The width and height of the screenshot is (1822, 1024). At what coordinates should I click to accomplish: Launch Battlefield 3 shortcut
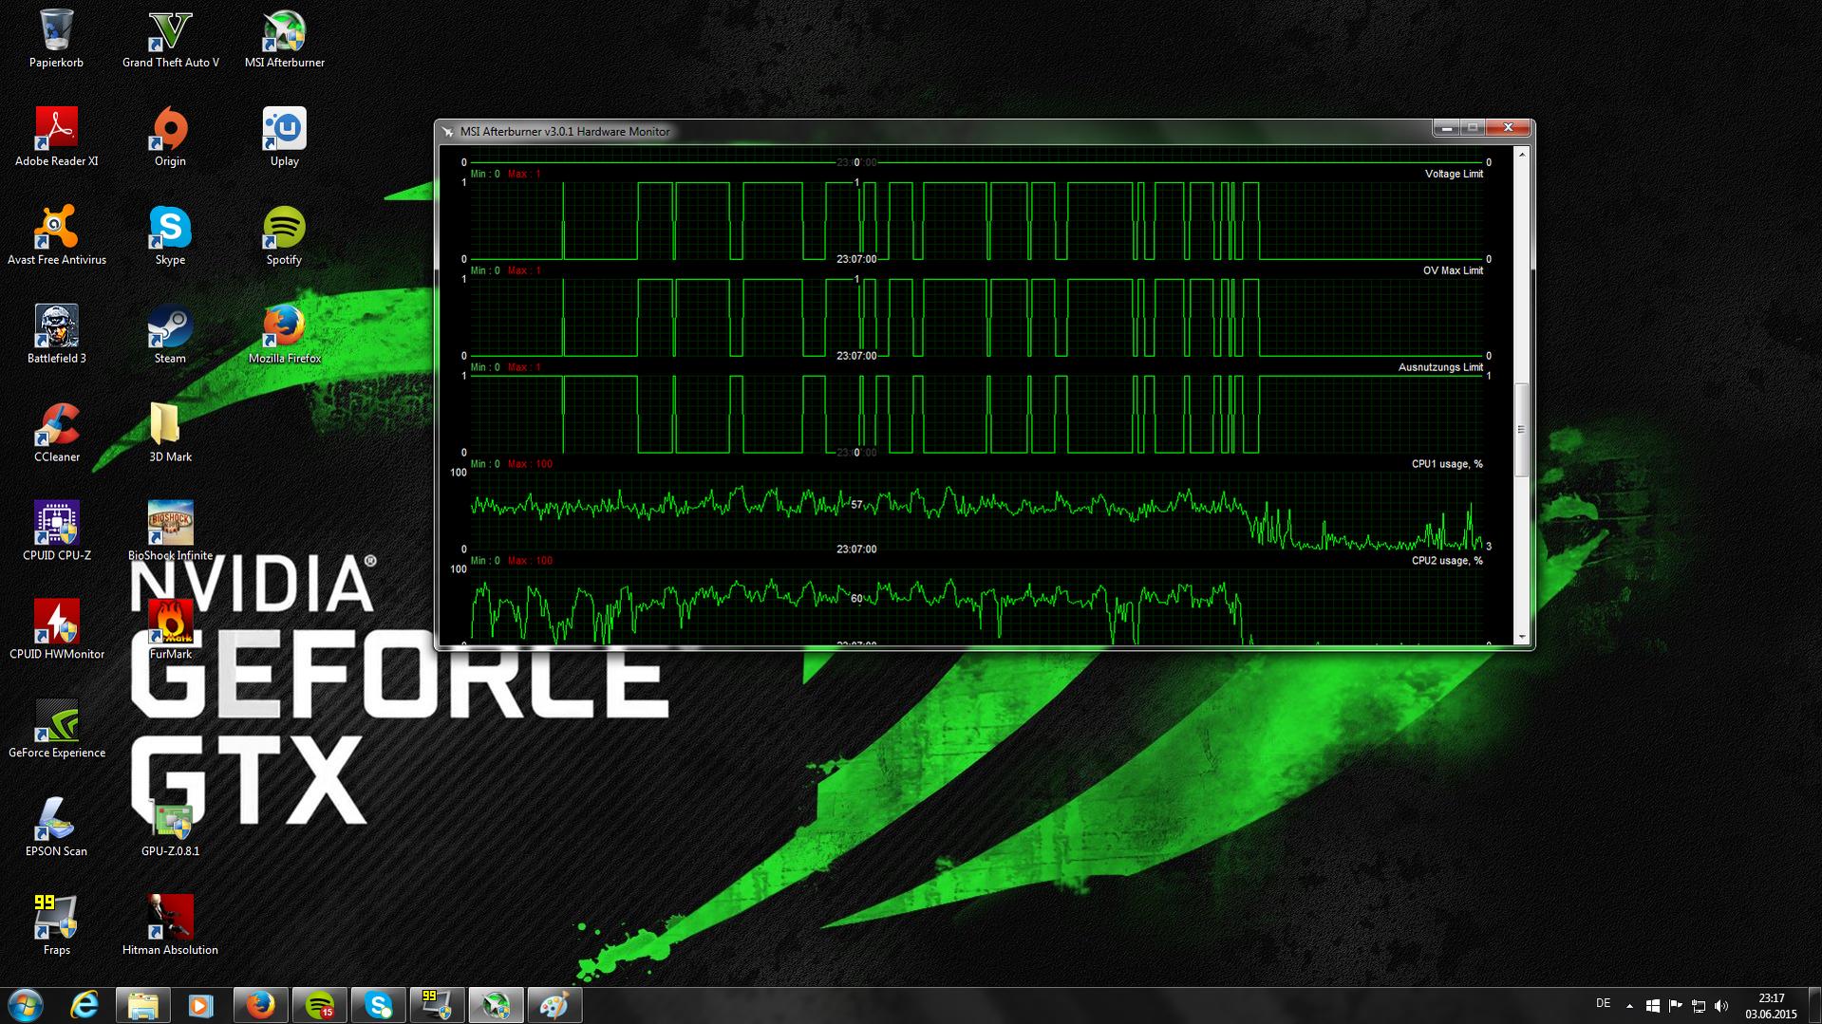pyautogui.click(x=56, y=335)
